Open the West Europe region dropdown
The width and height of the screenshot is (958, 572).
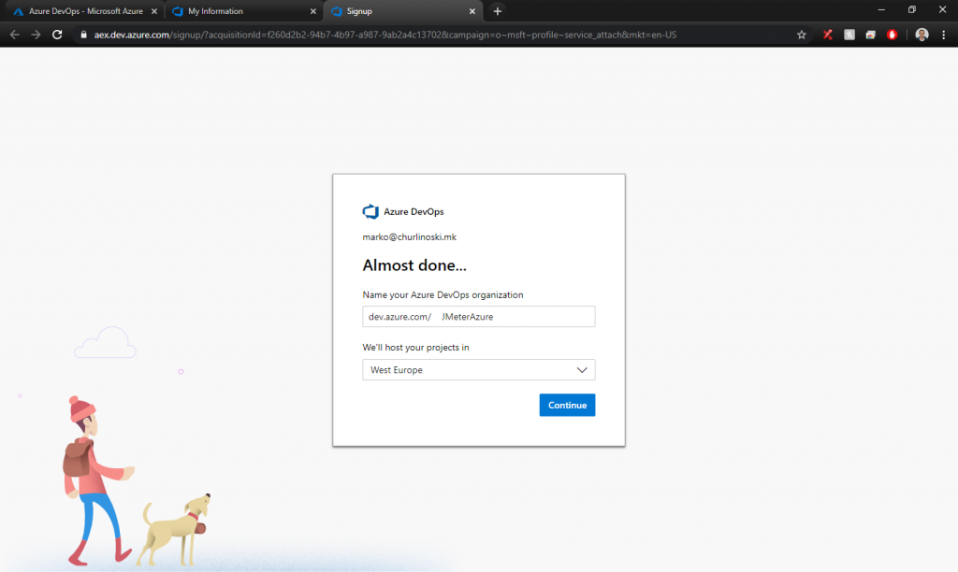(478, 369)
